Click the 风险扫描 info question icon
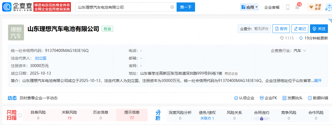The image size is (332, 125). (x=20, y=115)
